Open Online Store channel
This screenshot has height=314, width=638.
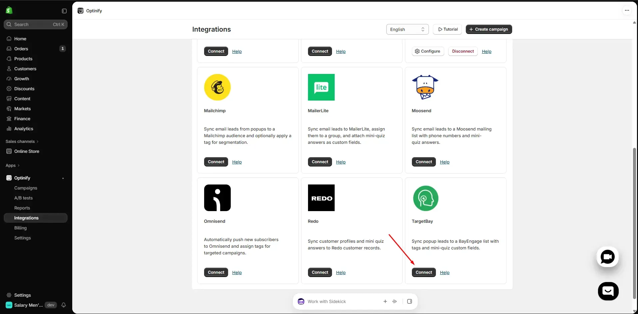click(36, 151)
